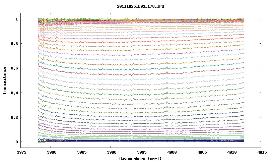The width and height of the screenshot is (268, 161).
Task: Click x-axis tick label 4015
Action: (262, 152)
